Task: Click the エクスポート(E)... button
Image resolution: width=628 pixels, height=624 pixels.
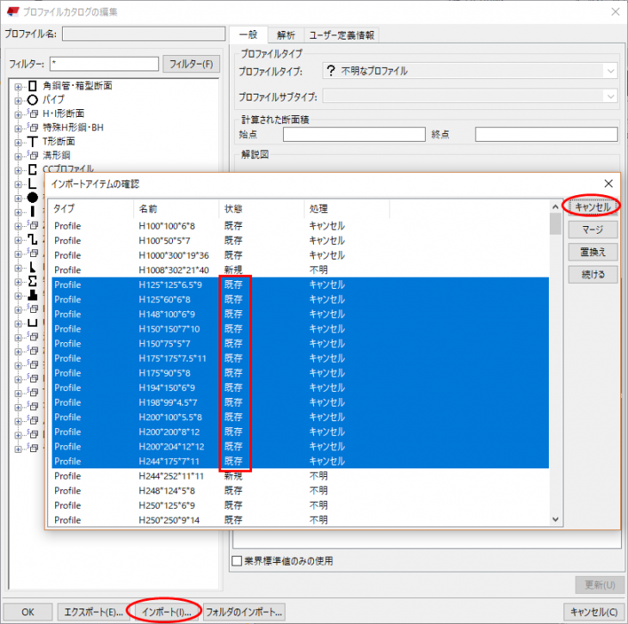Action: click(x=93, y=612)
